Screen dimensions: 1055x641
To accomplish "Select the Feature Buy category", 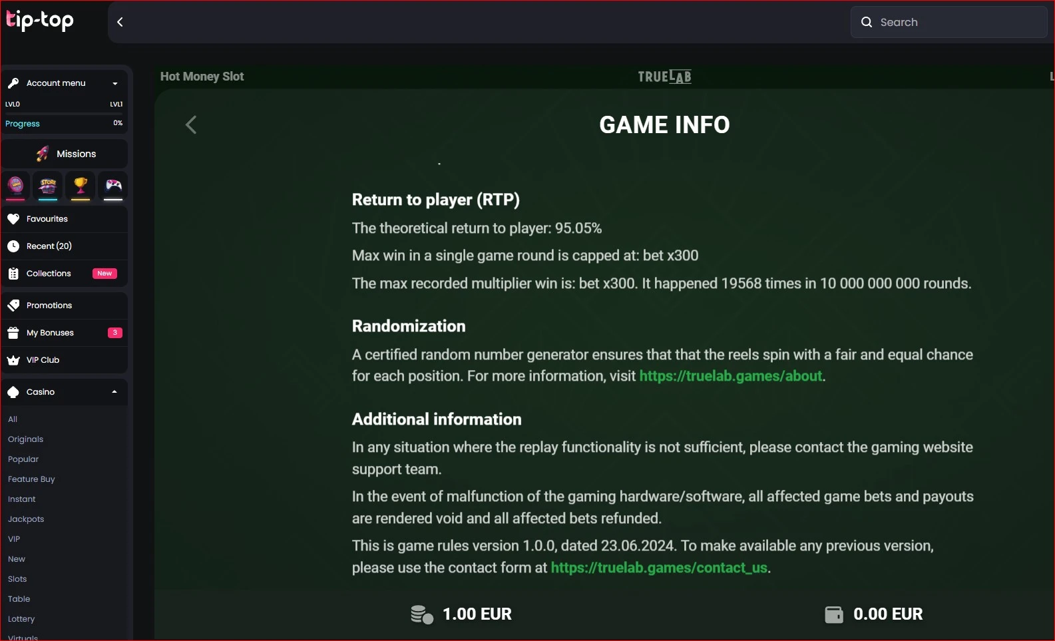I will pyautogui.click(x=31, y=479).
